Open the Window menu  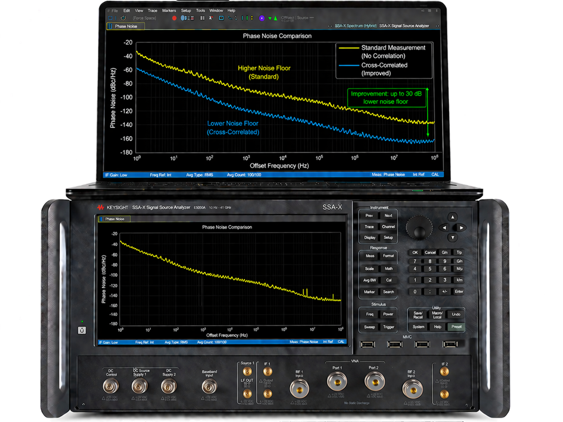point(216,11)
